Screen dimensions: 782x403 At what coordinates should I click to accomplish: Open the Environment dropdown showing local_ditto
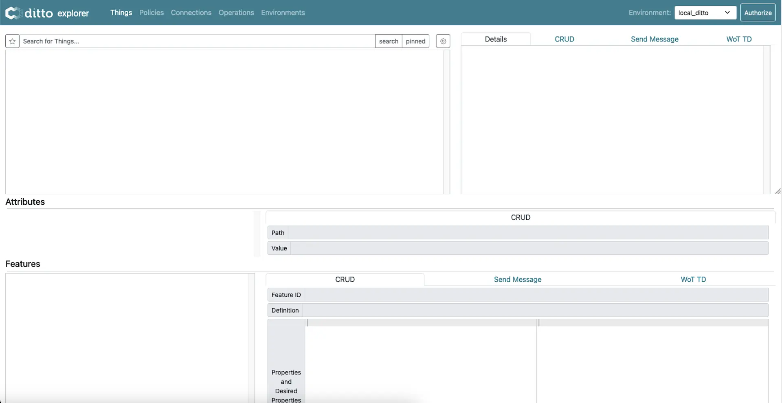[x=705, y=13]
